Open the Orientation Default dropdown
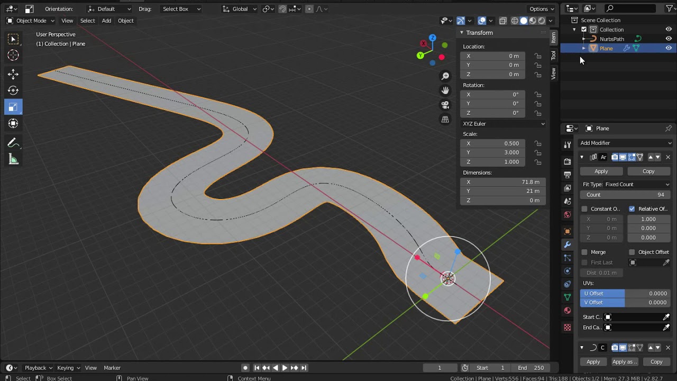Viewport: 677px width, 381px height. [x=109, y=9]
